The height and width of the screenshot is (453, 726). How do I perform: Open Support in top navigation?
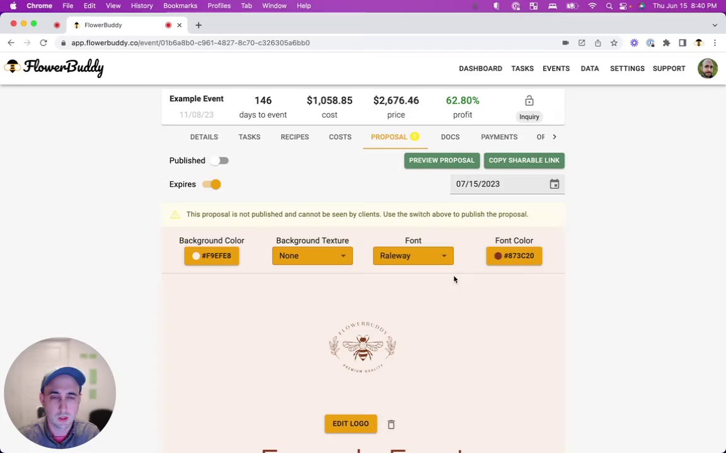click(669, 69)
